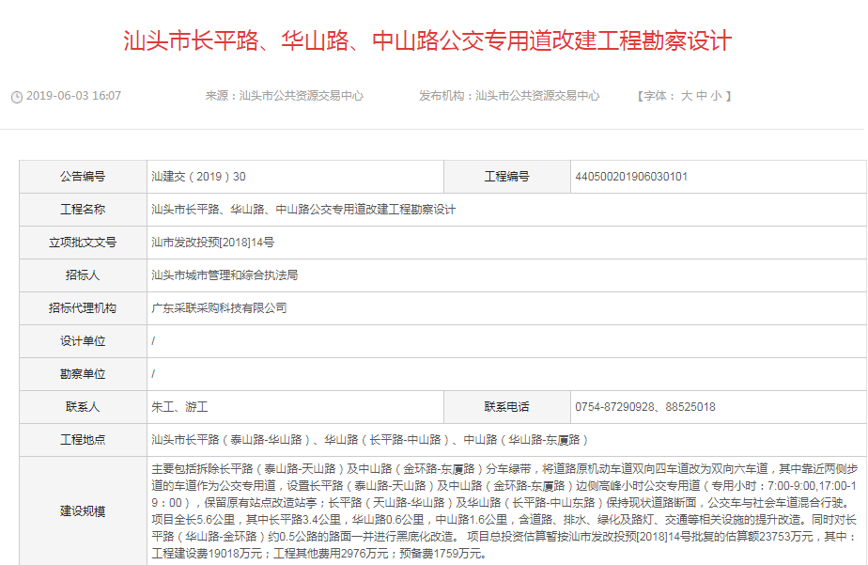Click the 设计单位 design unit empty cell
Screen dimensions: 868x565
tap(282, 342)
